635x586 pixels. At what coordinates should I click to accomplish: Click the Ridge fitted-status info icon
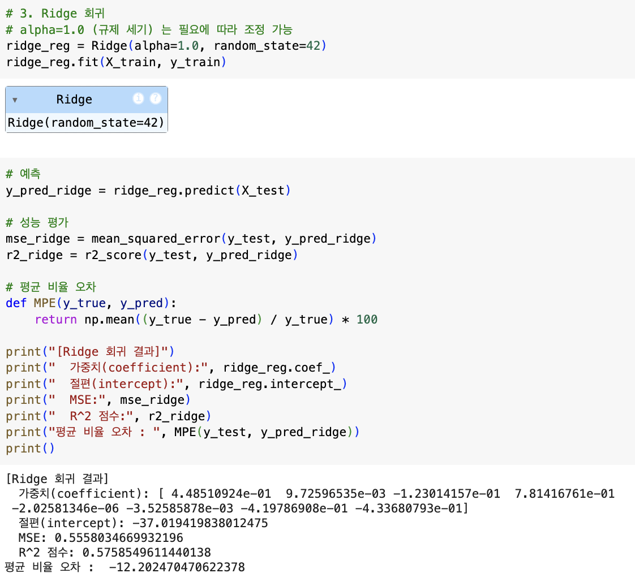click(139, 98)
